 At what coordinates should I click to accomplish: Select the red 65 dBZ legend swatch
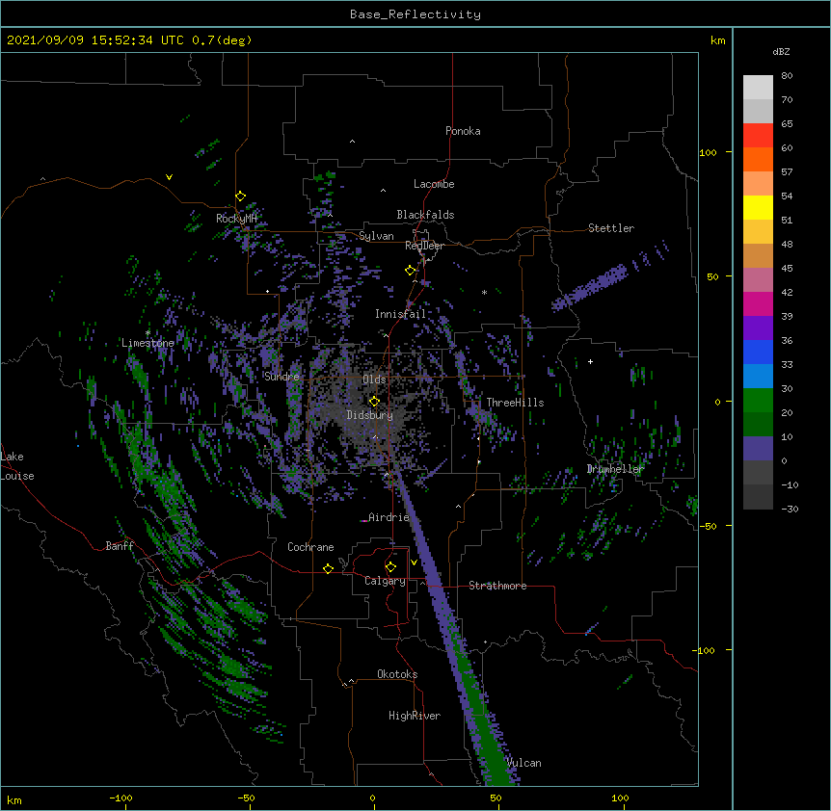(x=758, y=136)
